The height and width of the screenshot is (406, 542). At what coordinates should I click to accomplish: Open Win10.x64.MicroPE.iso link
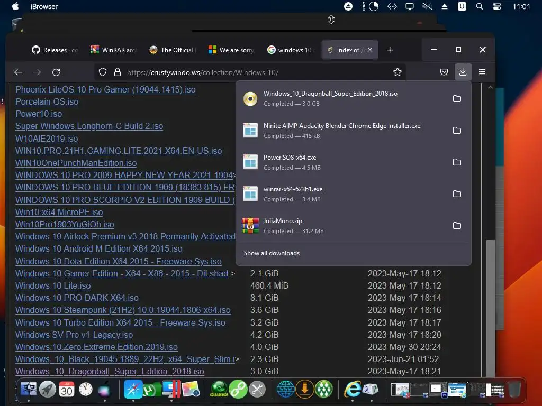point(59,212)
